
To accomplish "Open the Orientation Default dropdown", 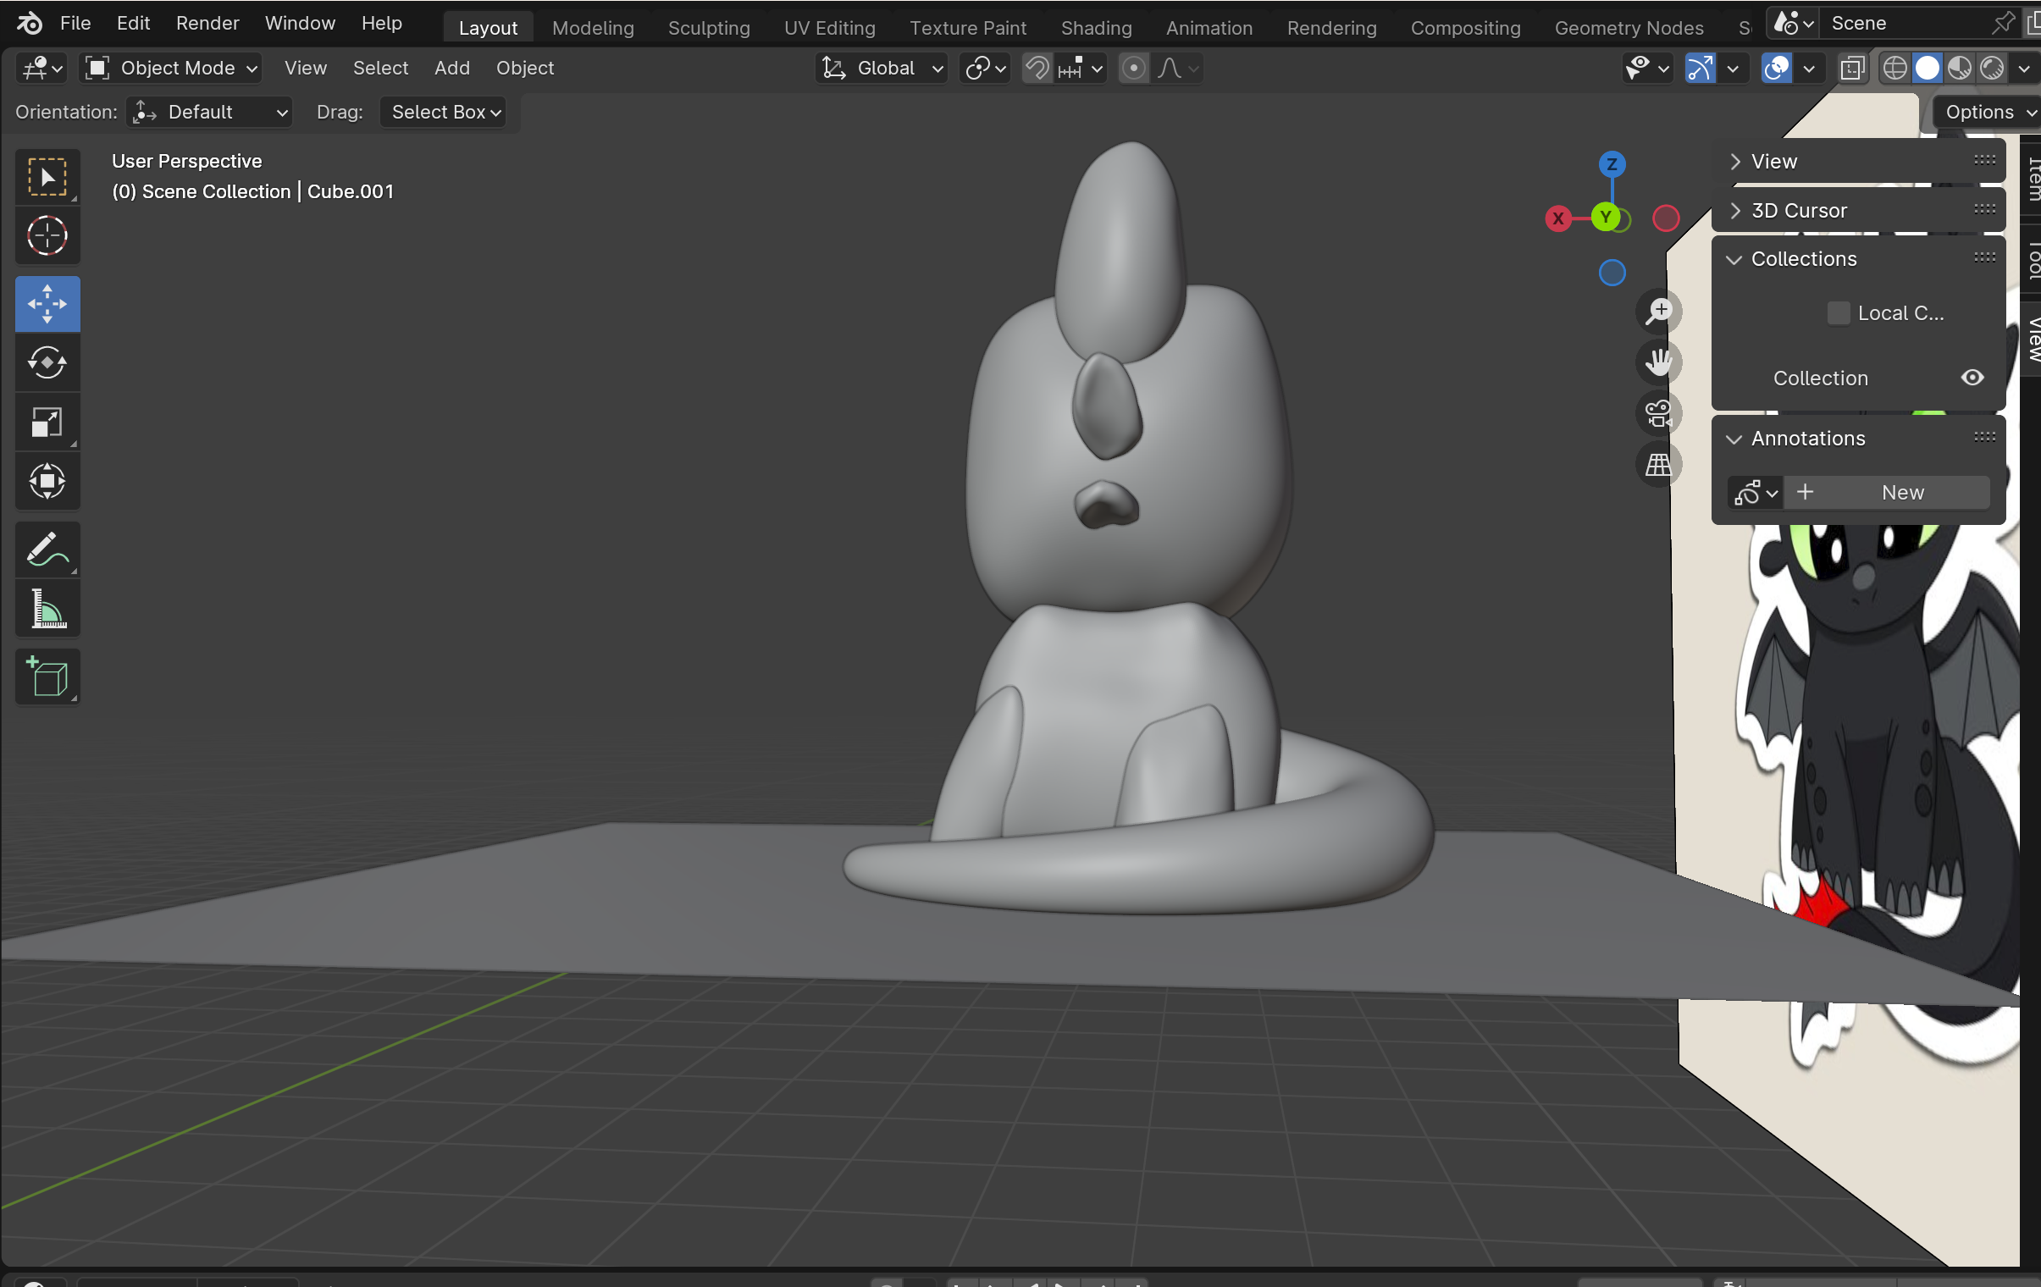I will click(x=209, y=112).
